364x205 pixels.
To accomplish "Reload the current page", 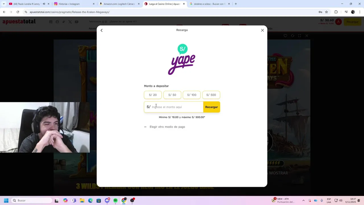I will 18,12.
